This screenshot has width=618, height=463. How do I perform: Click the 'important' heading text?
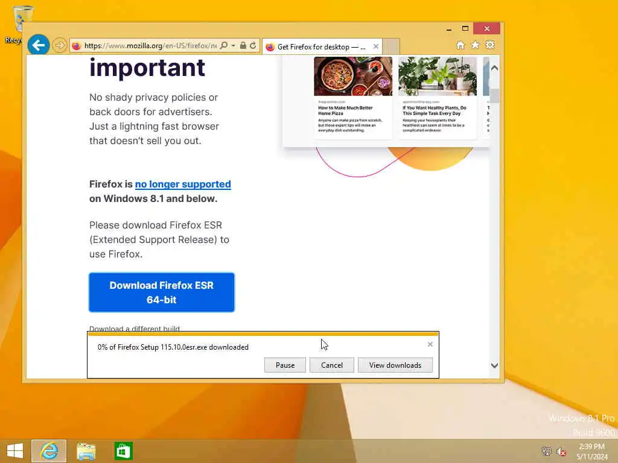click(147, 68)
